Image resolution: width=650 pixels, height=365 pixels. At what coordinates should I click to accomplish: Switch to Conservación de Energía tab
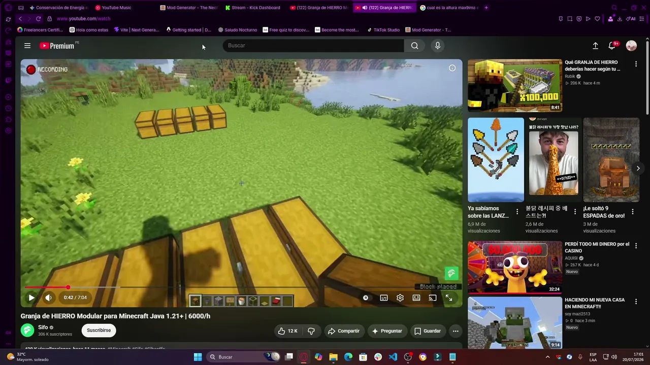click(58, 8)
